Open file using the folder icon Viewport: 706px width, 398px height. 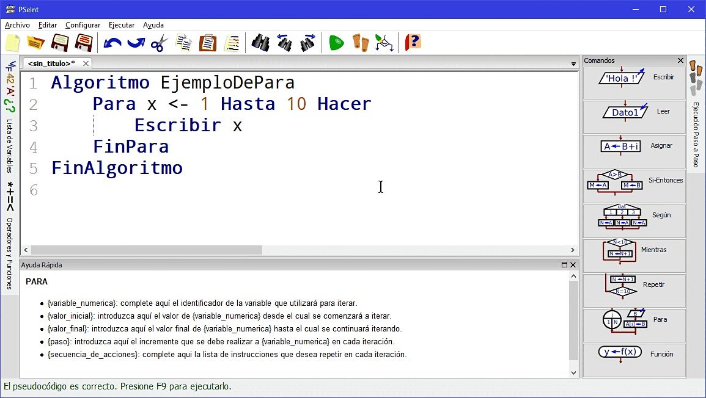point(35,43)
